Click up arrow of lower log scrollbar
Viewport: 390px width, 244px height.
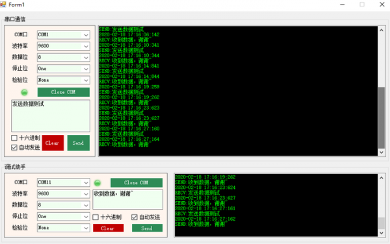pos(382,178)
